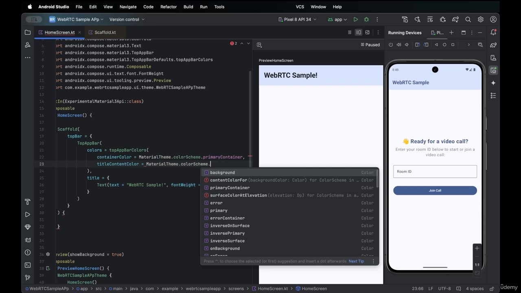The image size is (521, 293).
Task: Go to previous highlighted error chevron
Action: (x=242, y=43)
